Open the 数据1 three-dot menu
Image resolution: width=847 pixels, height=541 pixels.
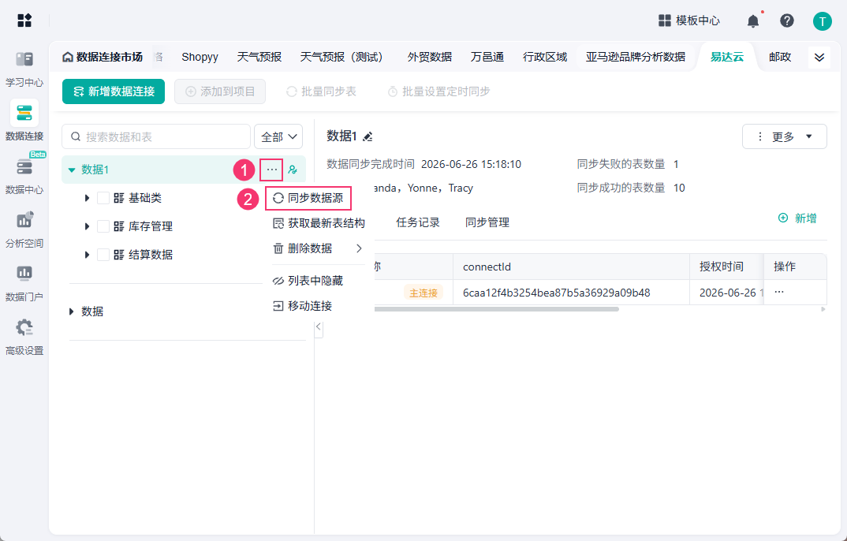coord(271,170)
